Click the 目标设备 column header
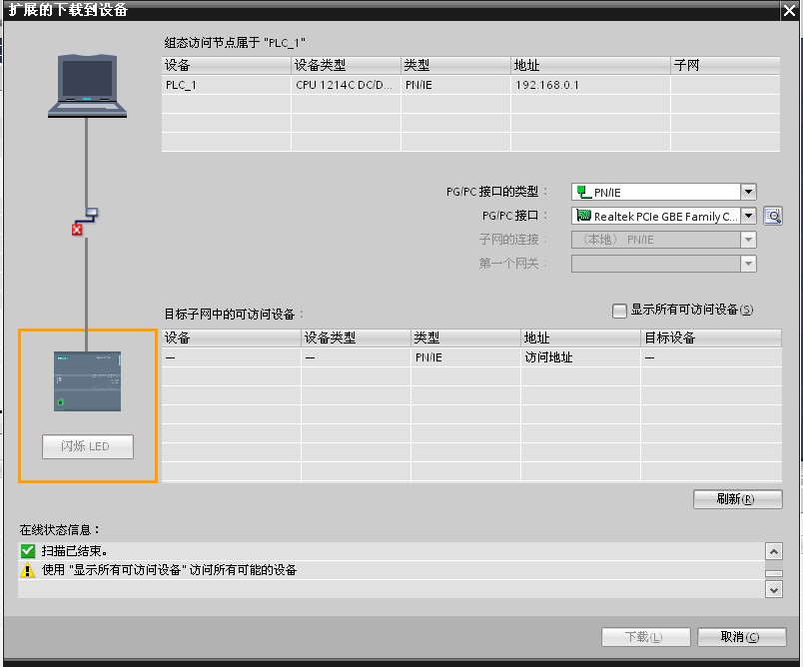Image resolution: width=803 pixels, height=667 pixels. coord(709,338)
